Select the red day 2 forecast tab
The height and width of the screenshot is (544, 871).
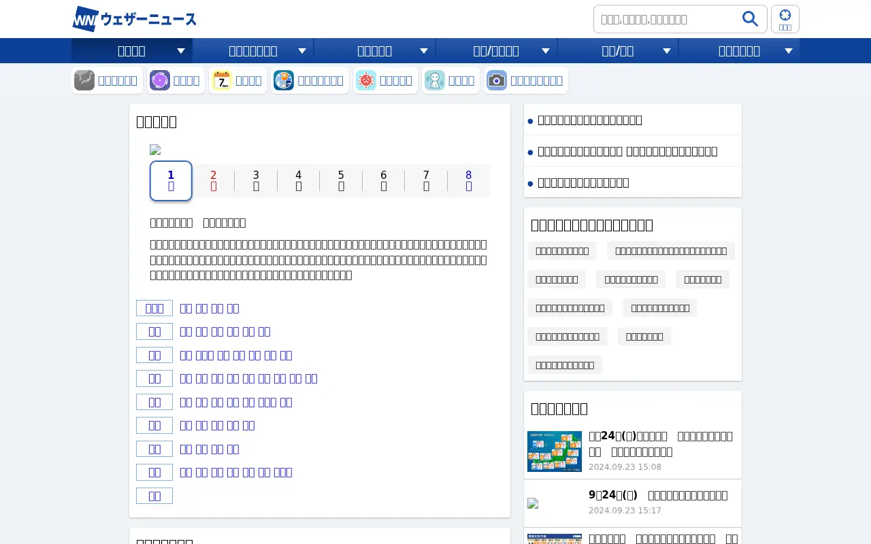click(214, 181)
